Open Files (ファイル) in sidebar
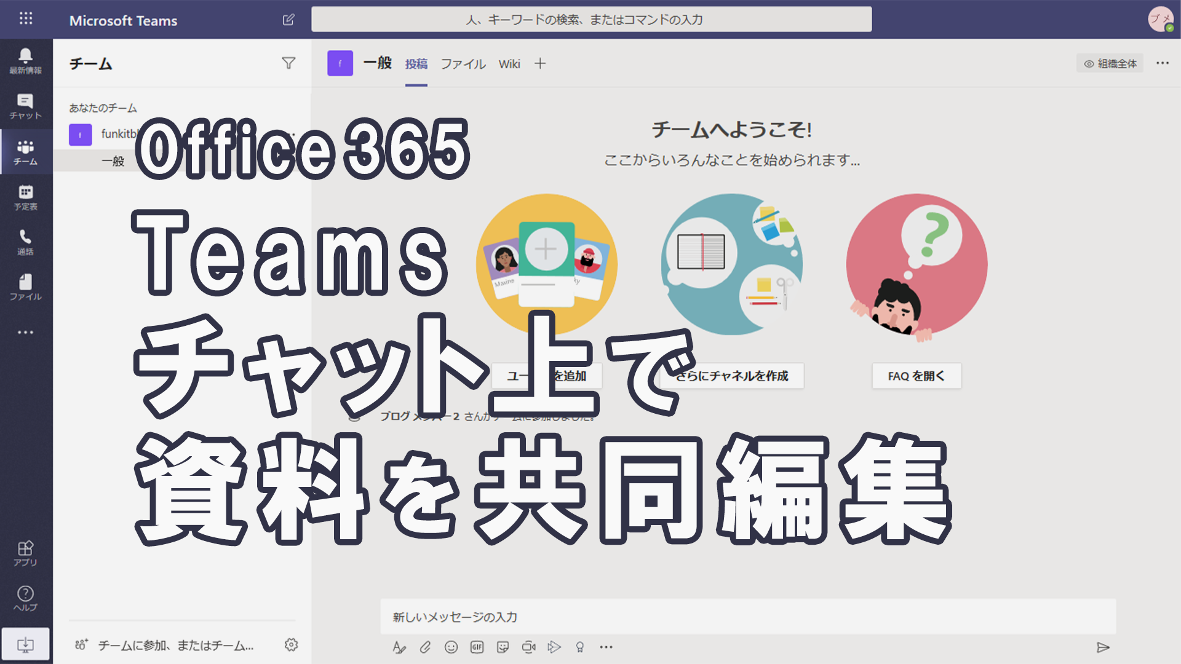 pos(25,288)
